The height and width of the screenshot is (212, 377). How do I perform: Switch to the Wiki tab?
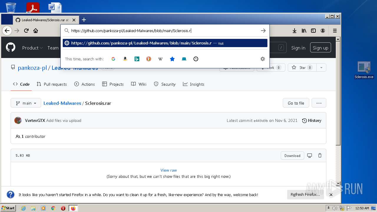pos(139,84)
